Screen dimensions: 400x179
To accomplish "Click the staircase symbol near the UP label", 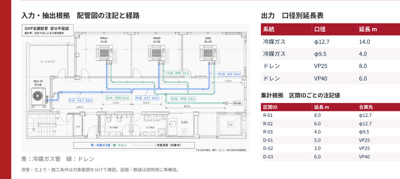I will [x=42, y=125].
